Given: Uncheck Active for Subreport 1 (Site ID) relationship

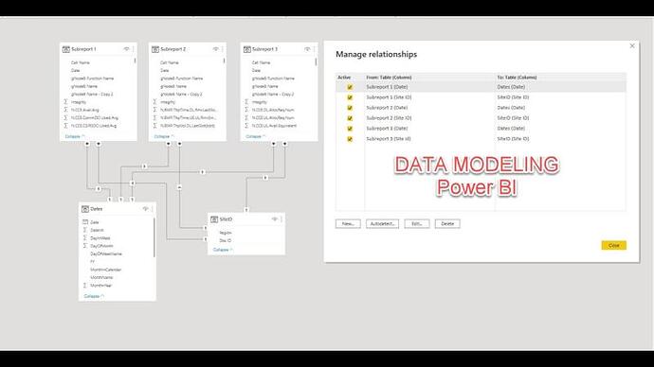Looking at the screenshot, I should tap(350, 97).
